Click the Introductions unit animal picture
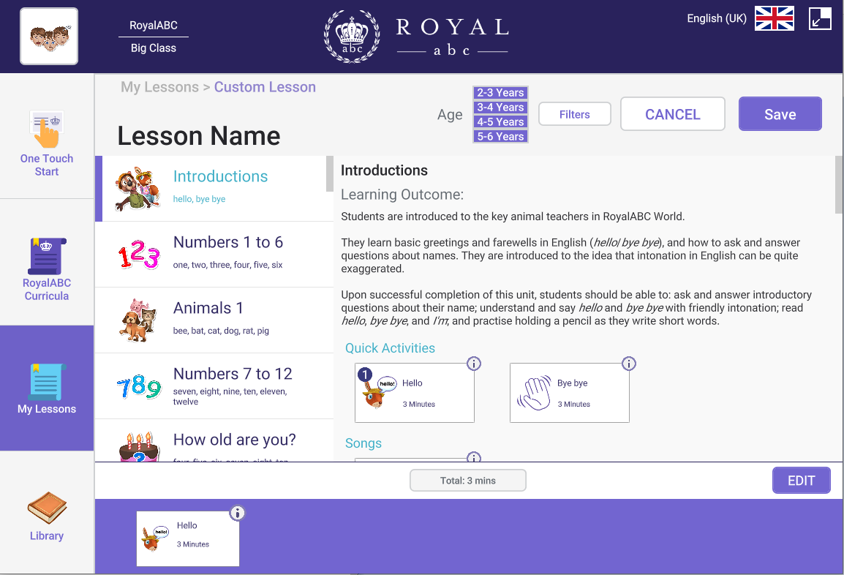 [x=137, y=189]
